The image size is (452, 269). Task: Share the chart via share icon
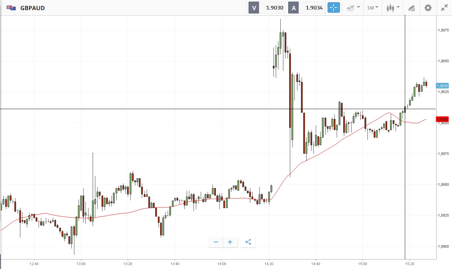tap(248, 242)
